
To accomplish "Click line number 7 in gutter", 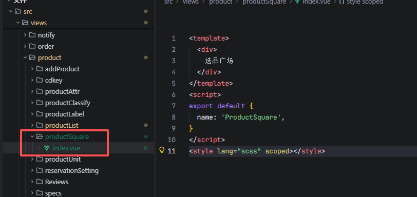I will pos(174,106).
